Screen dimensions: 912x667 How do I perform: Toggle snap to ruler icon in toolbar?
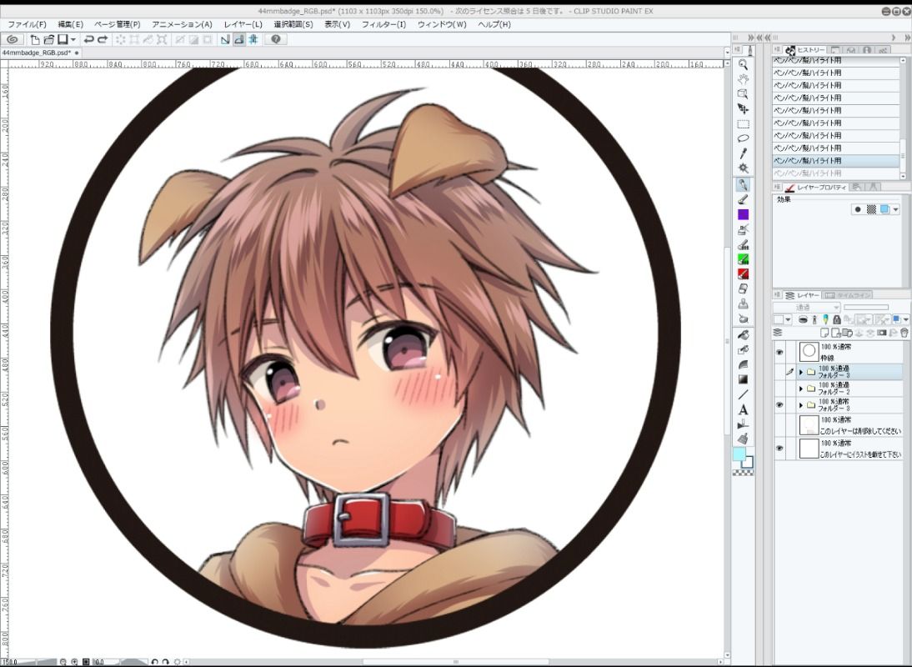click(225, 39)
